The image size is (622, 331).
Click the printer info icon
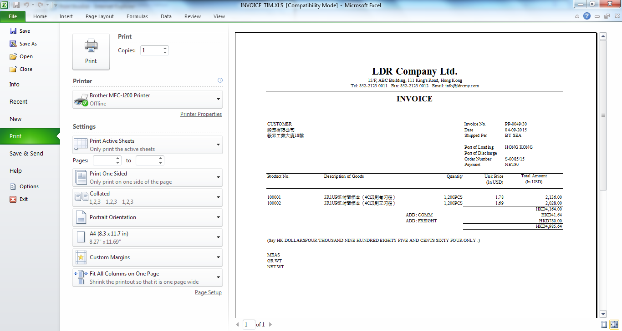220,80
